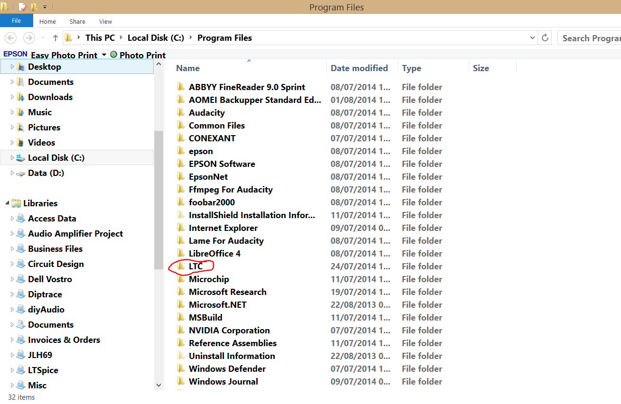Click This PC in the address path
This screenshot has height=404, width=621.
[x=100, y=38]
